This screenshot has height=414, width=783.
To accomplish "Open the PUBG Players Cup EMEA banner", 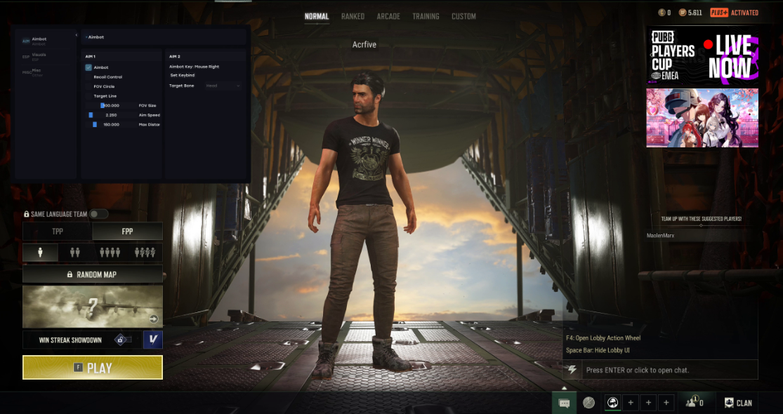I will [x=702, y=55].
